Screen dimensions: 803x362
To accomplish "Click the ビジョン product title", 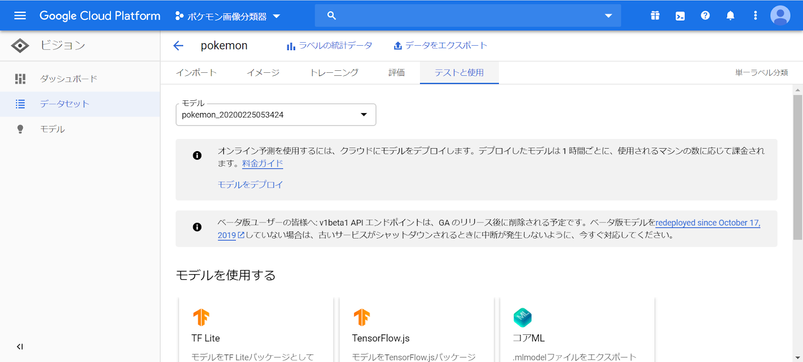I will point(63,45).
